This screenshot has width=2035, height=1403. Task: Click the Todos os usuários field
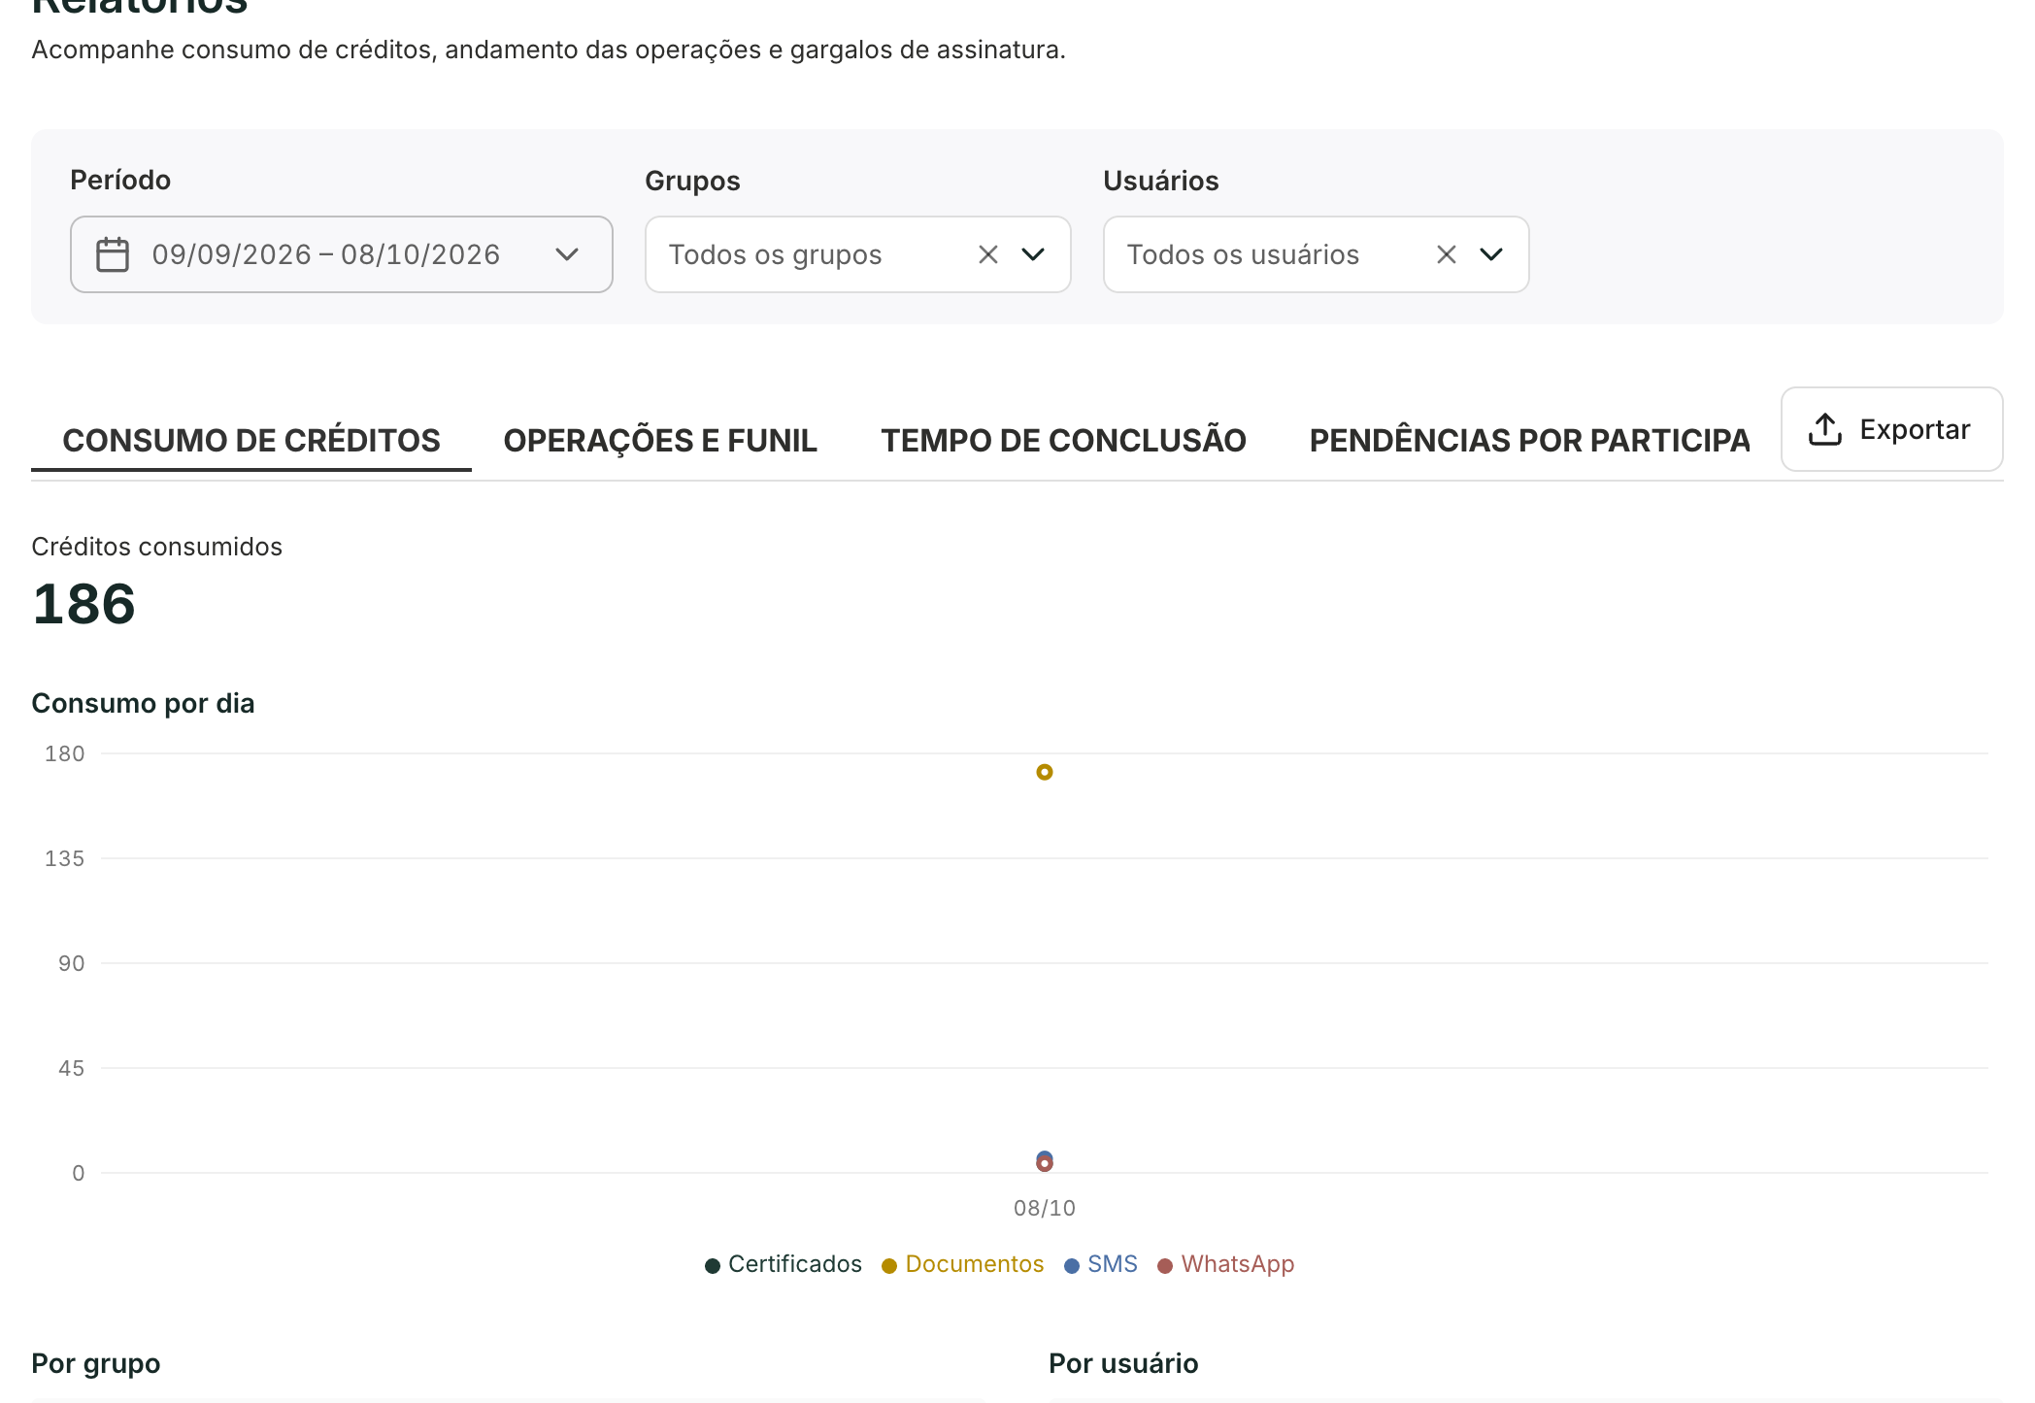coord(1317,254)
